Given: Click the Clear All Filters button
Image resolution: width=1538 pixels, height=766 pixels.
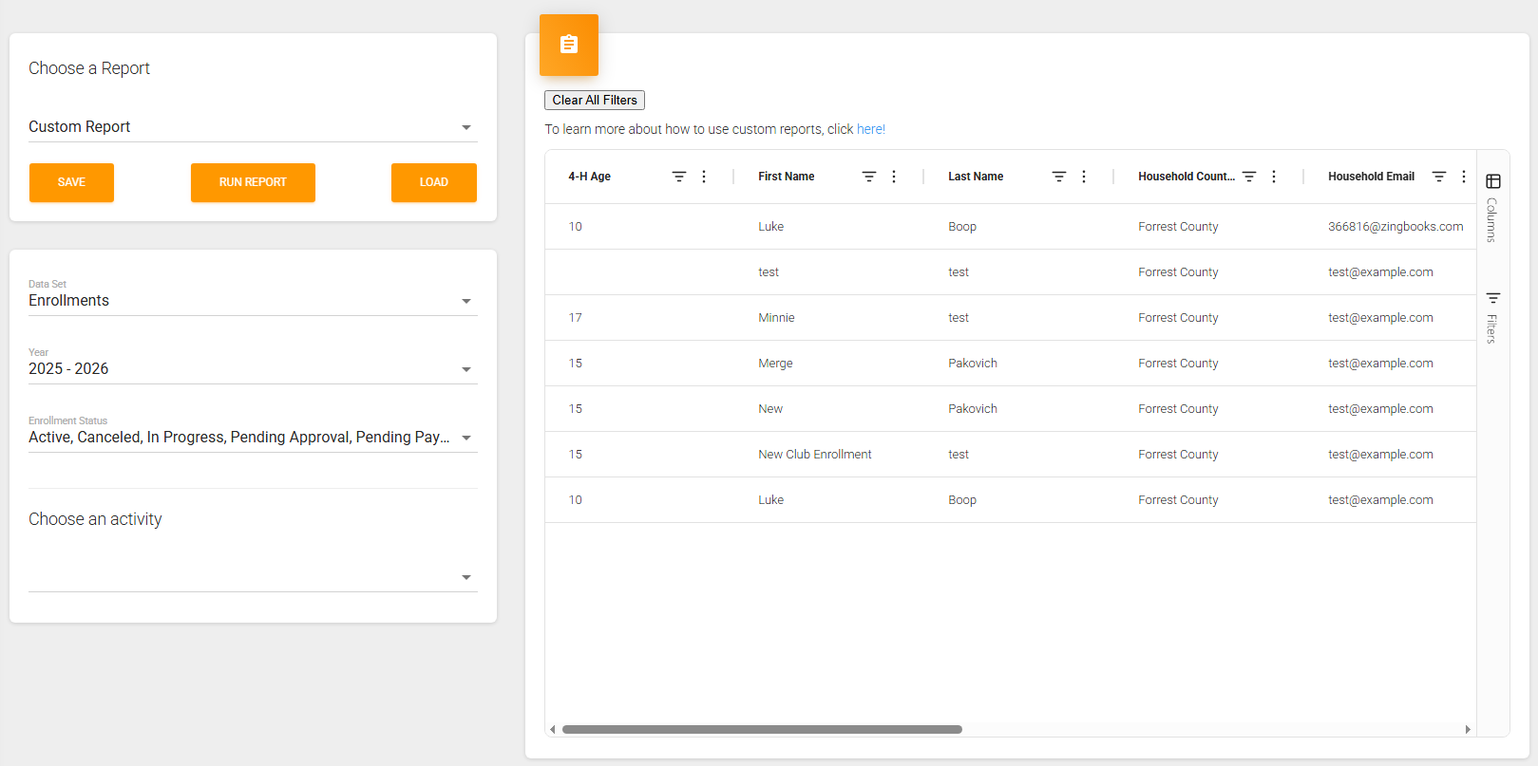Looking at the screenshot, I should pyautogui.click(x=595, y=101).
